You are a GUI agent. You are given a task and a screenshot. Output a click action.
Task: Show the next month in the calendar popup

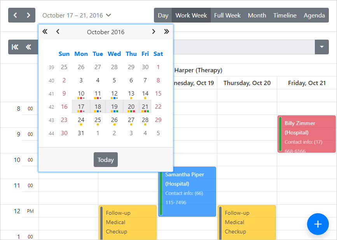tap(154, 32)
